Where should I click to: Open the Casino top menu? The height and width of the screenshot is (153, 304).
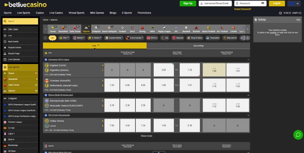pos(40,13)
